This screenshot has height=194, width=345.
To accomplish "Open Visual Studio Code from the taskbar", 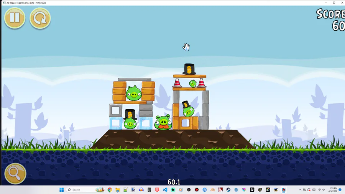I will point(165,190).
